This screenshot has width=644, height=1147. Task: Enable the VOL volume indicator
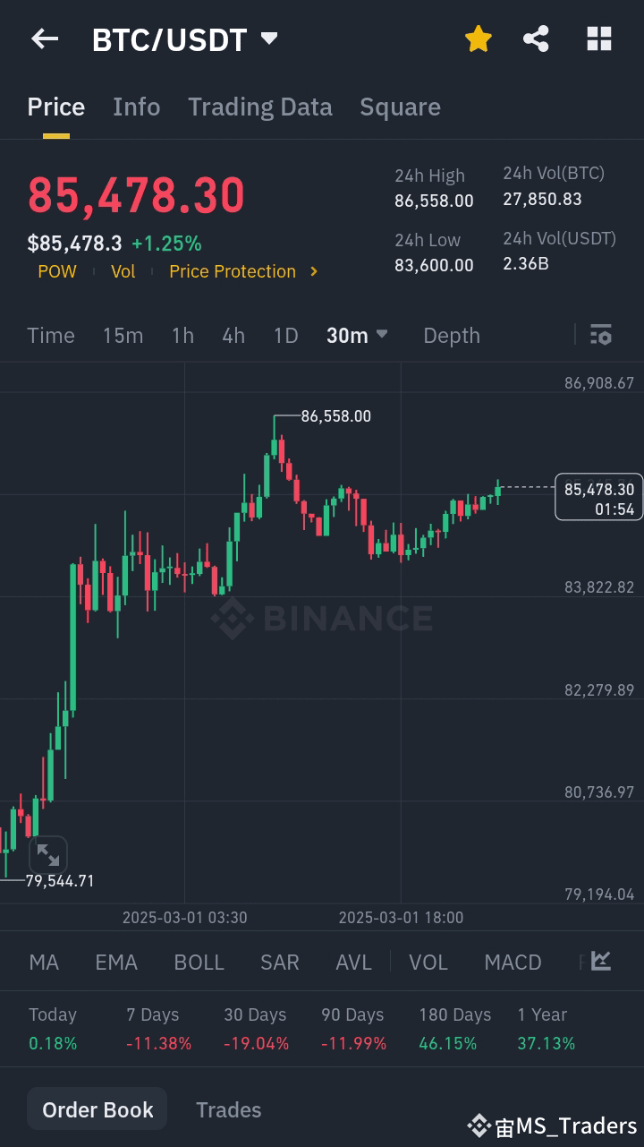click(x=428, y=962)
